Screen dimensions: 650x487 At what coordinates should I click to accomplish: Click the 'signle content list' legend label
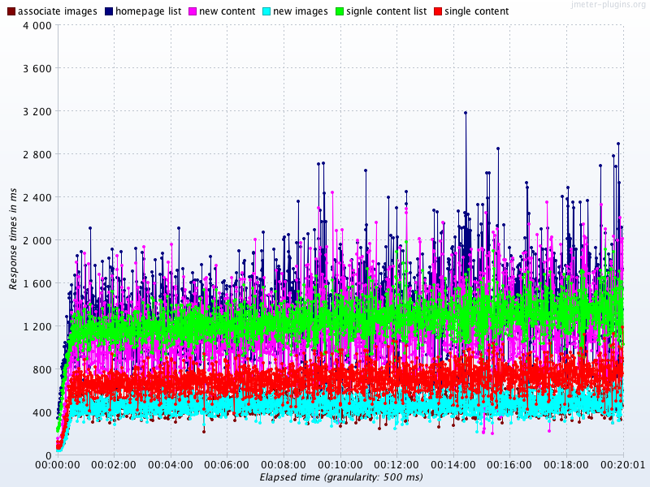(387, 11)
